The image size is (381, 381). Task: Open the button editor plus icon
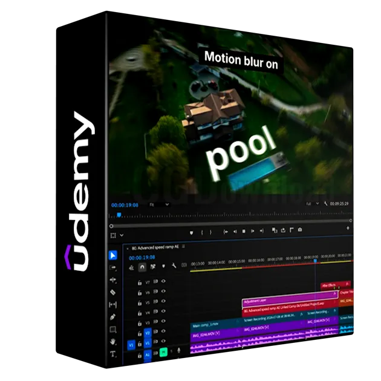pyautogui.click(x=348, y=228)
